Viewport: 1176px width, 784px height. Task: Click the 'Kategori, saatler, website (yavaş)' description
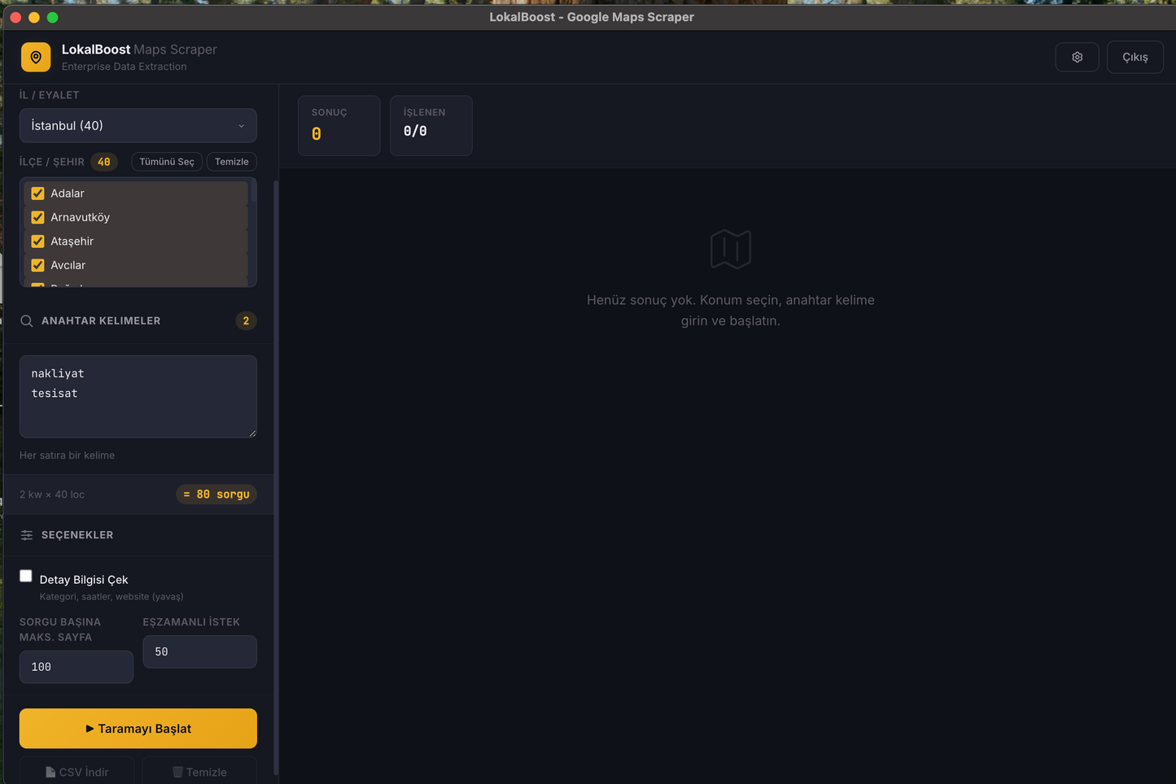pyautogui.click(x=111, y=597)
